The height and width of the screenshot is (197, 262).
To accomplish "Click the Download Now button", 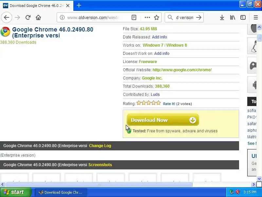I will click(163, 120).
